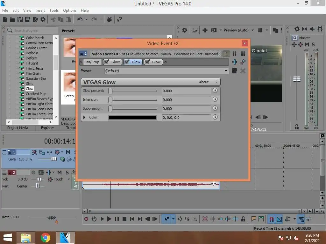Click Remove Selected Plug-In icon
The width and height of the screenshot is (326, 244).
coord(243,62)
